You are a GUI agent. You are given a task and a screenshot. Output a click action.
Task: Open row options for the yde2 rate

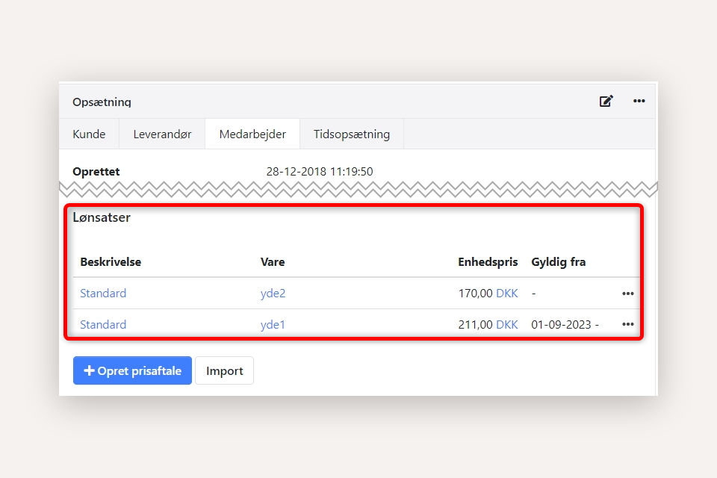[627, 294]
